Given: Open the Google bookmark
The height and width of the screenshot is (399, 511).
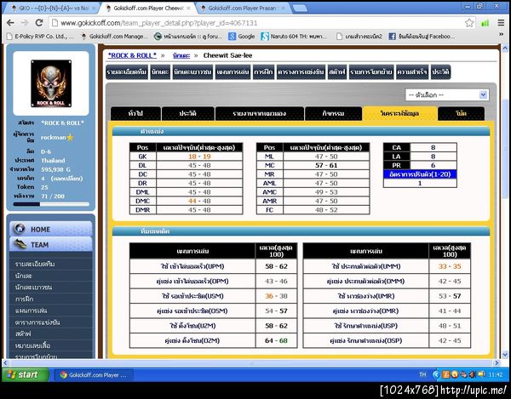Looking at the screenshot, I should click(242, 37).
